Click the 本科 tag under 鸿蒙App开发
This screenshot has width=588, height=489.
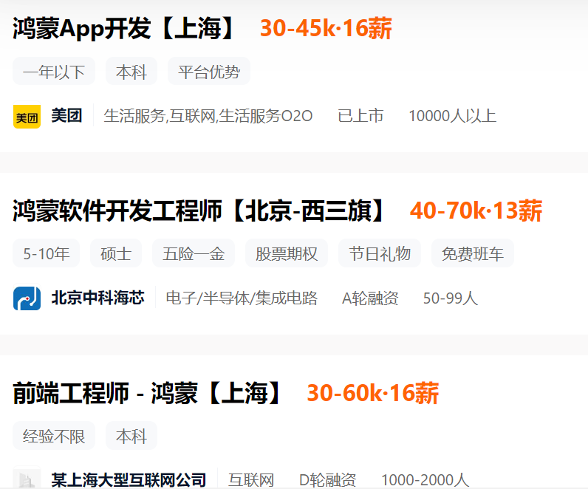(x=131, y=71)
